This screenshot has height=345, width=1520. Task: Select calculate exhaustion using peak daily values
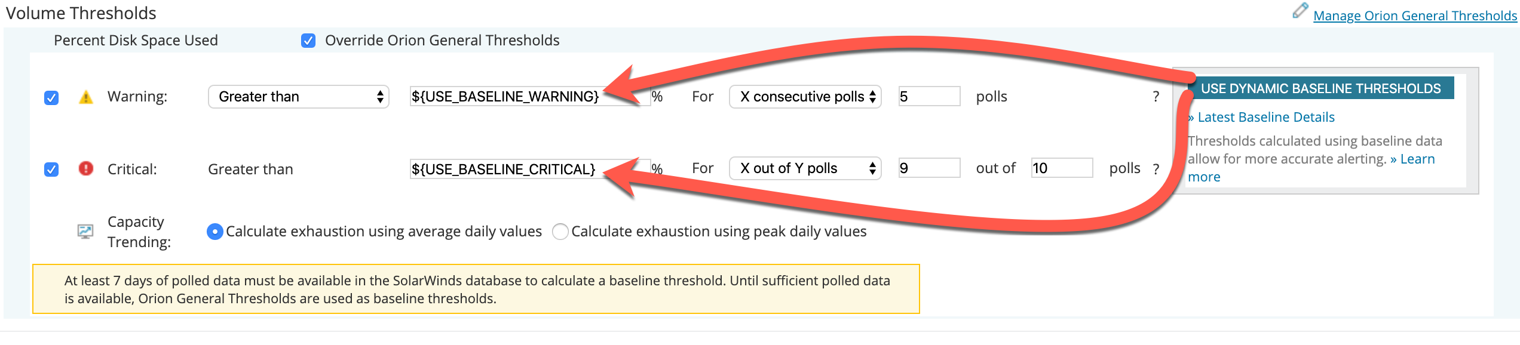click(x=560, y=232)
